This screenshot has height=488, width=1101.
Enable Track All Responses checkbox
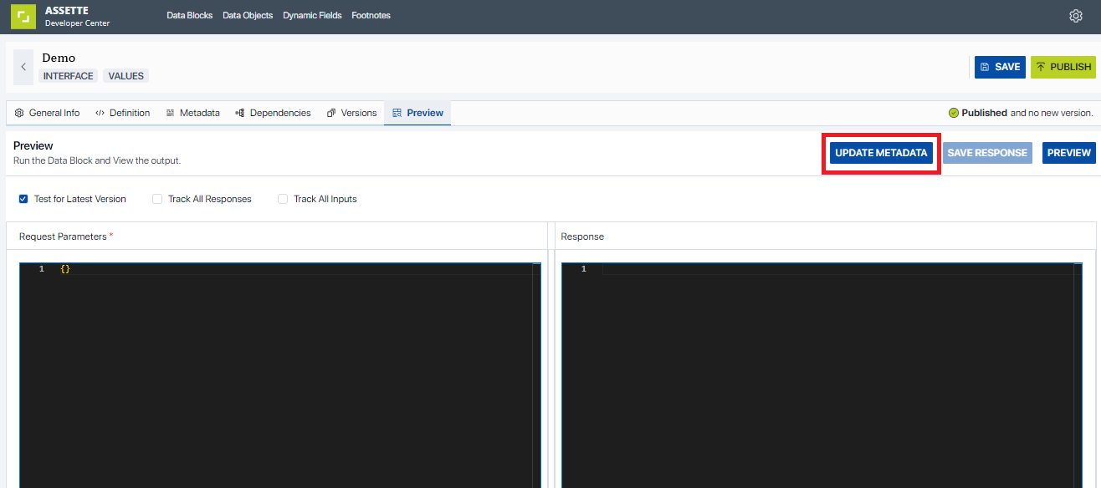click(x=157, y=199)
